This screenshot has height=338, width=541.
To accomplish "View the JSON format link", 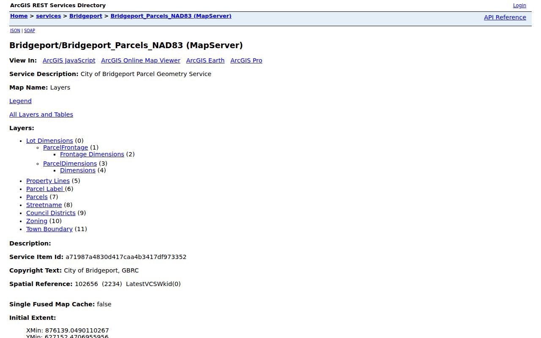I will 15,30.
